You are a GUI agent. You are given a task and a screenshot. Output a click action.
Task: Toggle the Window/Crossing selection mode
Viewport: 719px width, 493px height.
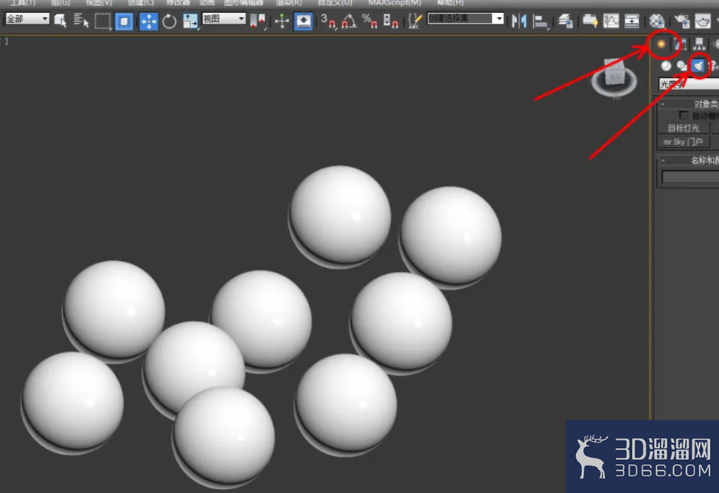click(124, 21)
